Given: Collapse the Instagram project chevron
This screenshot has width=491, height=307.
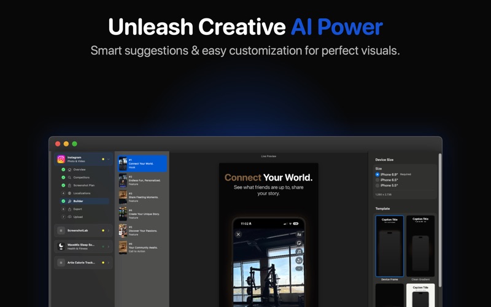Looking at the screenshot, I should click(x=109, y=159).
